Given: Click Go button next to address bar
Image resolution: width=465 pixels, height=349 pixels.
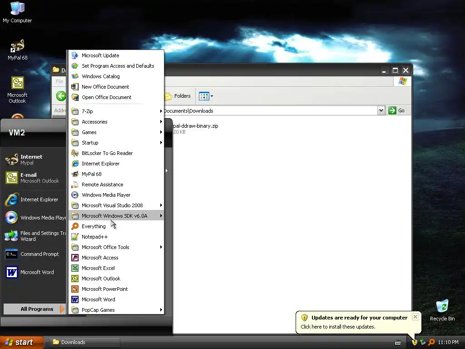Looking at the screenshot, I should (x=396, y=110).
